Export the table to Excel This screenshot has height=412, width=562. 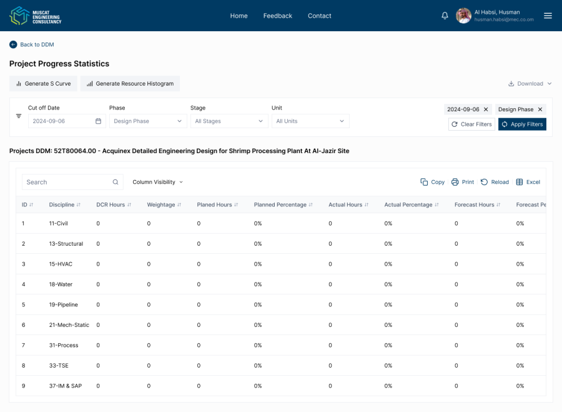[528, 182]
